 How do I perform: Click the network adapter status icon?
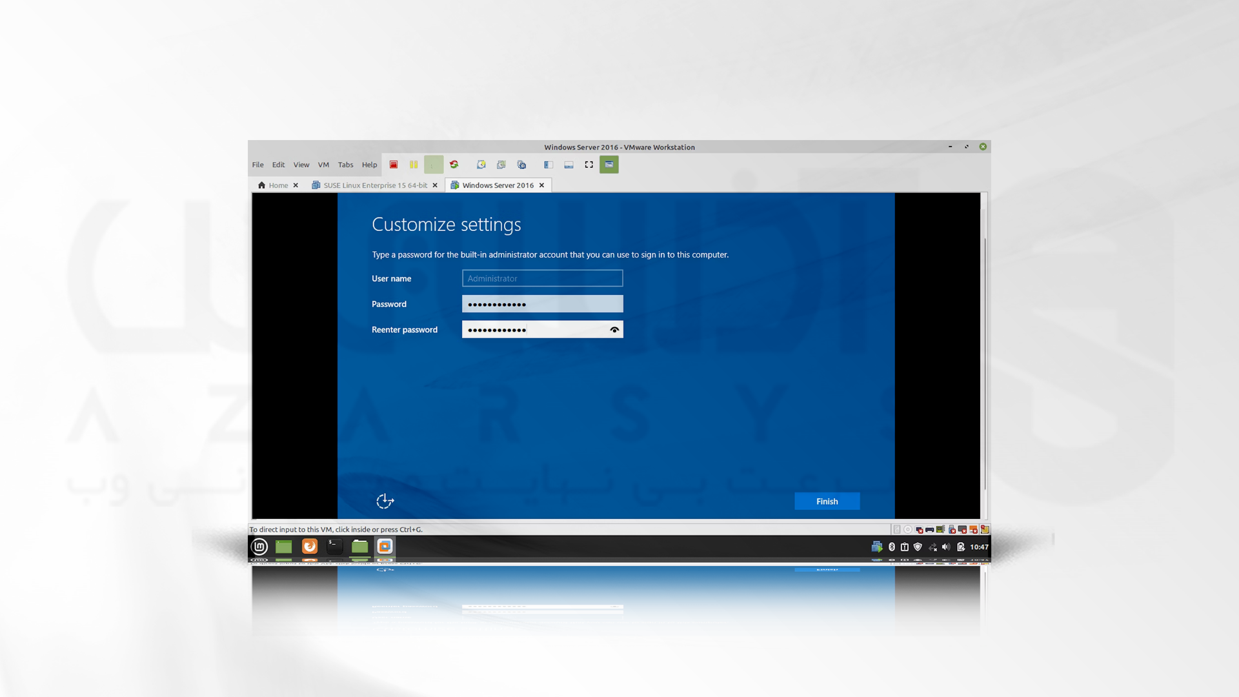[919, 530]
